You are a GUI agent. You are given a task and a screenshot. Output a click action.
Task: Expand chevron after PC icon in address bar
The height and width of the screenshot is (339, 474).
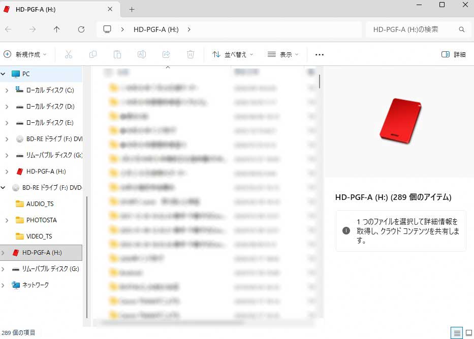tap(122, 29)
